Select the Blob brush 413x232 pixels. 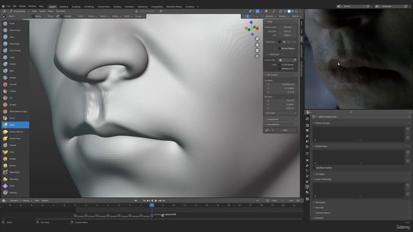tap(15, 71)
